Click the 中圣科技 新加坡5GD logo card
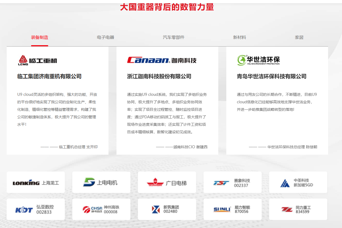 click(x=298, y=183)
